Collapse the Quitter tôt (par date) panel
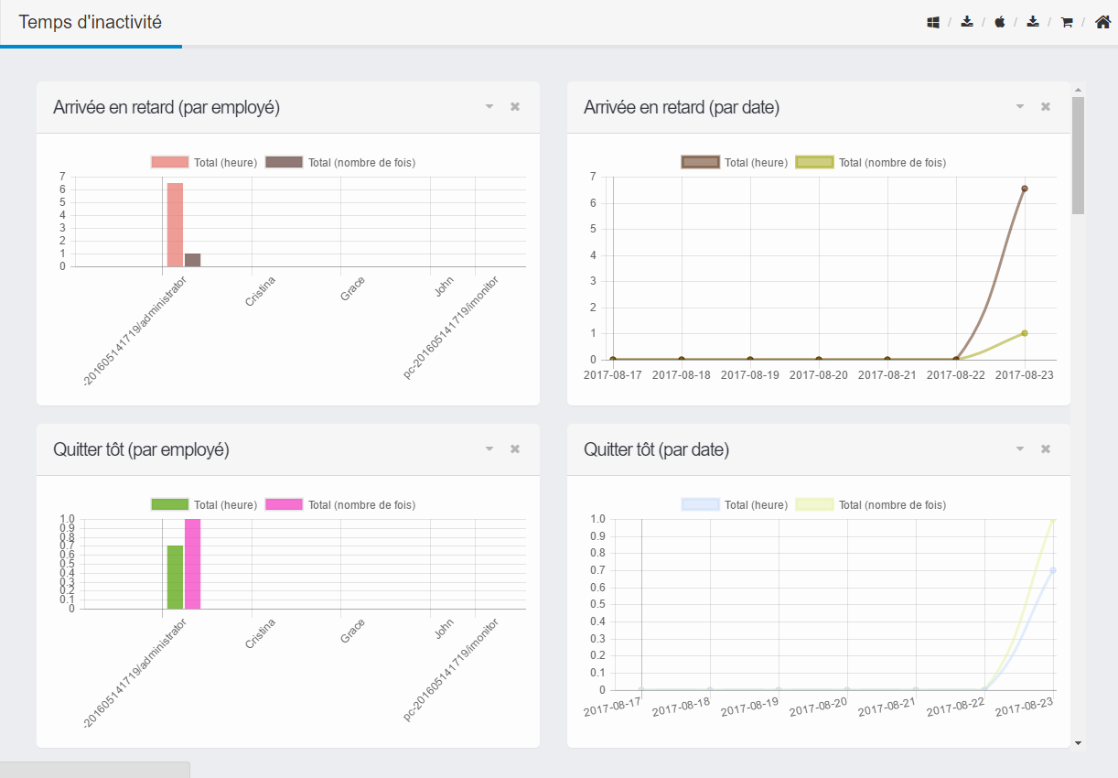The width and height of the screenshot is (1118, 778). (x=1020, y=449)
